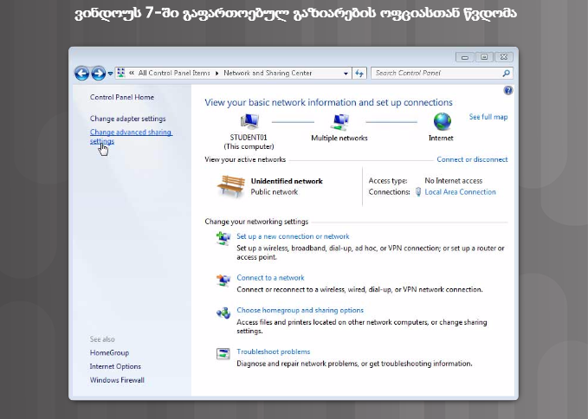The height and width of the screenshot is (419, 588).
Task: Click the STUDENT01 computer icon
Action: 250,122
